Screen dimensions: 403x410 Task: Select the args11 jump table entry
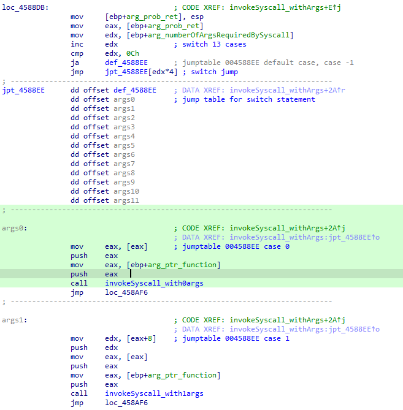pyautogui.click(x=126, y=200)
